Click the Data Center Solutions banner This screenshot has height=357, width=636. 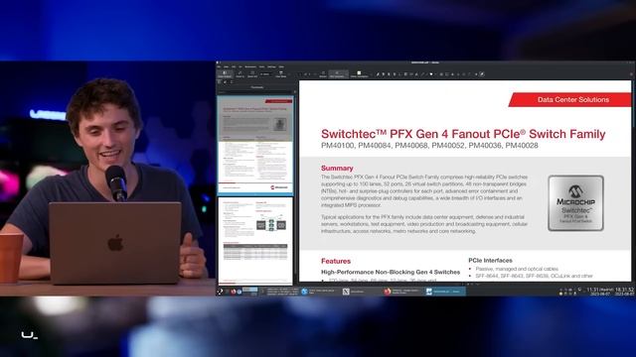pos(569,99)
